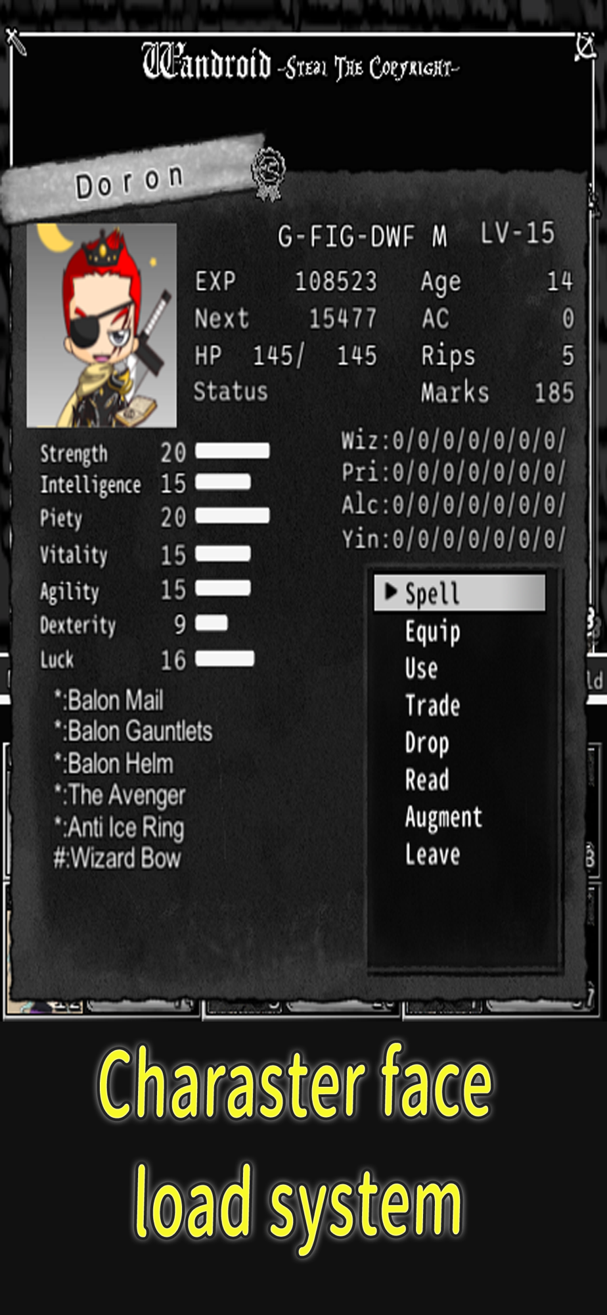Select The Avenger weapon entry
The image size is (607, 1315).
click(120, 795)
